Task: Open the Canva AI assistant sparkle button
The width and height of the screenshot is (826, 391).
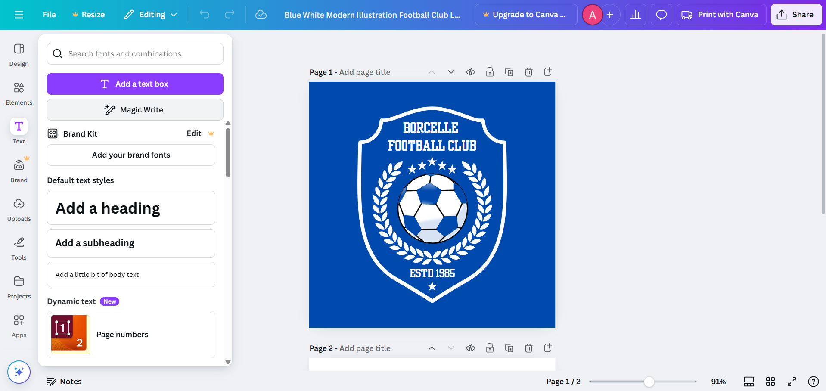Action: [x=19, y=372]
